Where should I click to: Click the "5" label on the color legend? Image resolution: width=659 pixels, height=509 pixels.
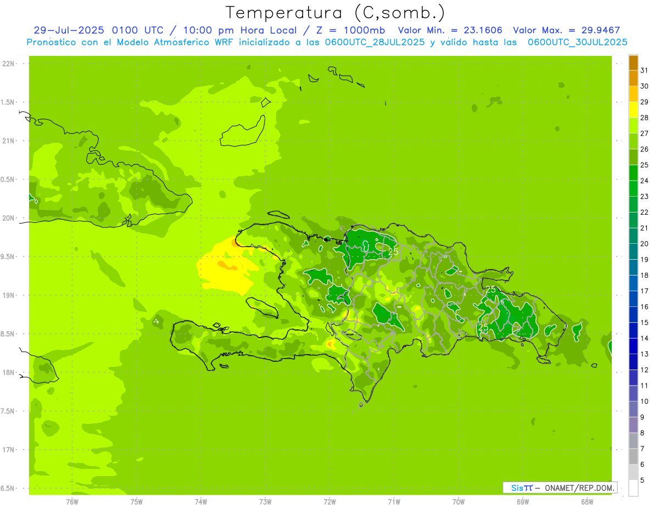coord(643,481)
